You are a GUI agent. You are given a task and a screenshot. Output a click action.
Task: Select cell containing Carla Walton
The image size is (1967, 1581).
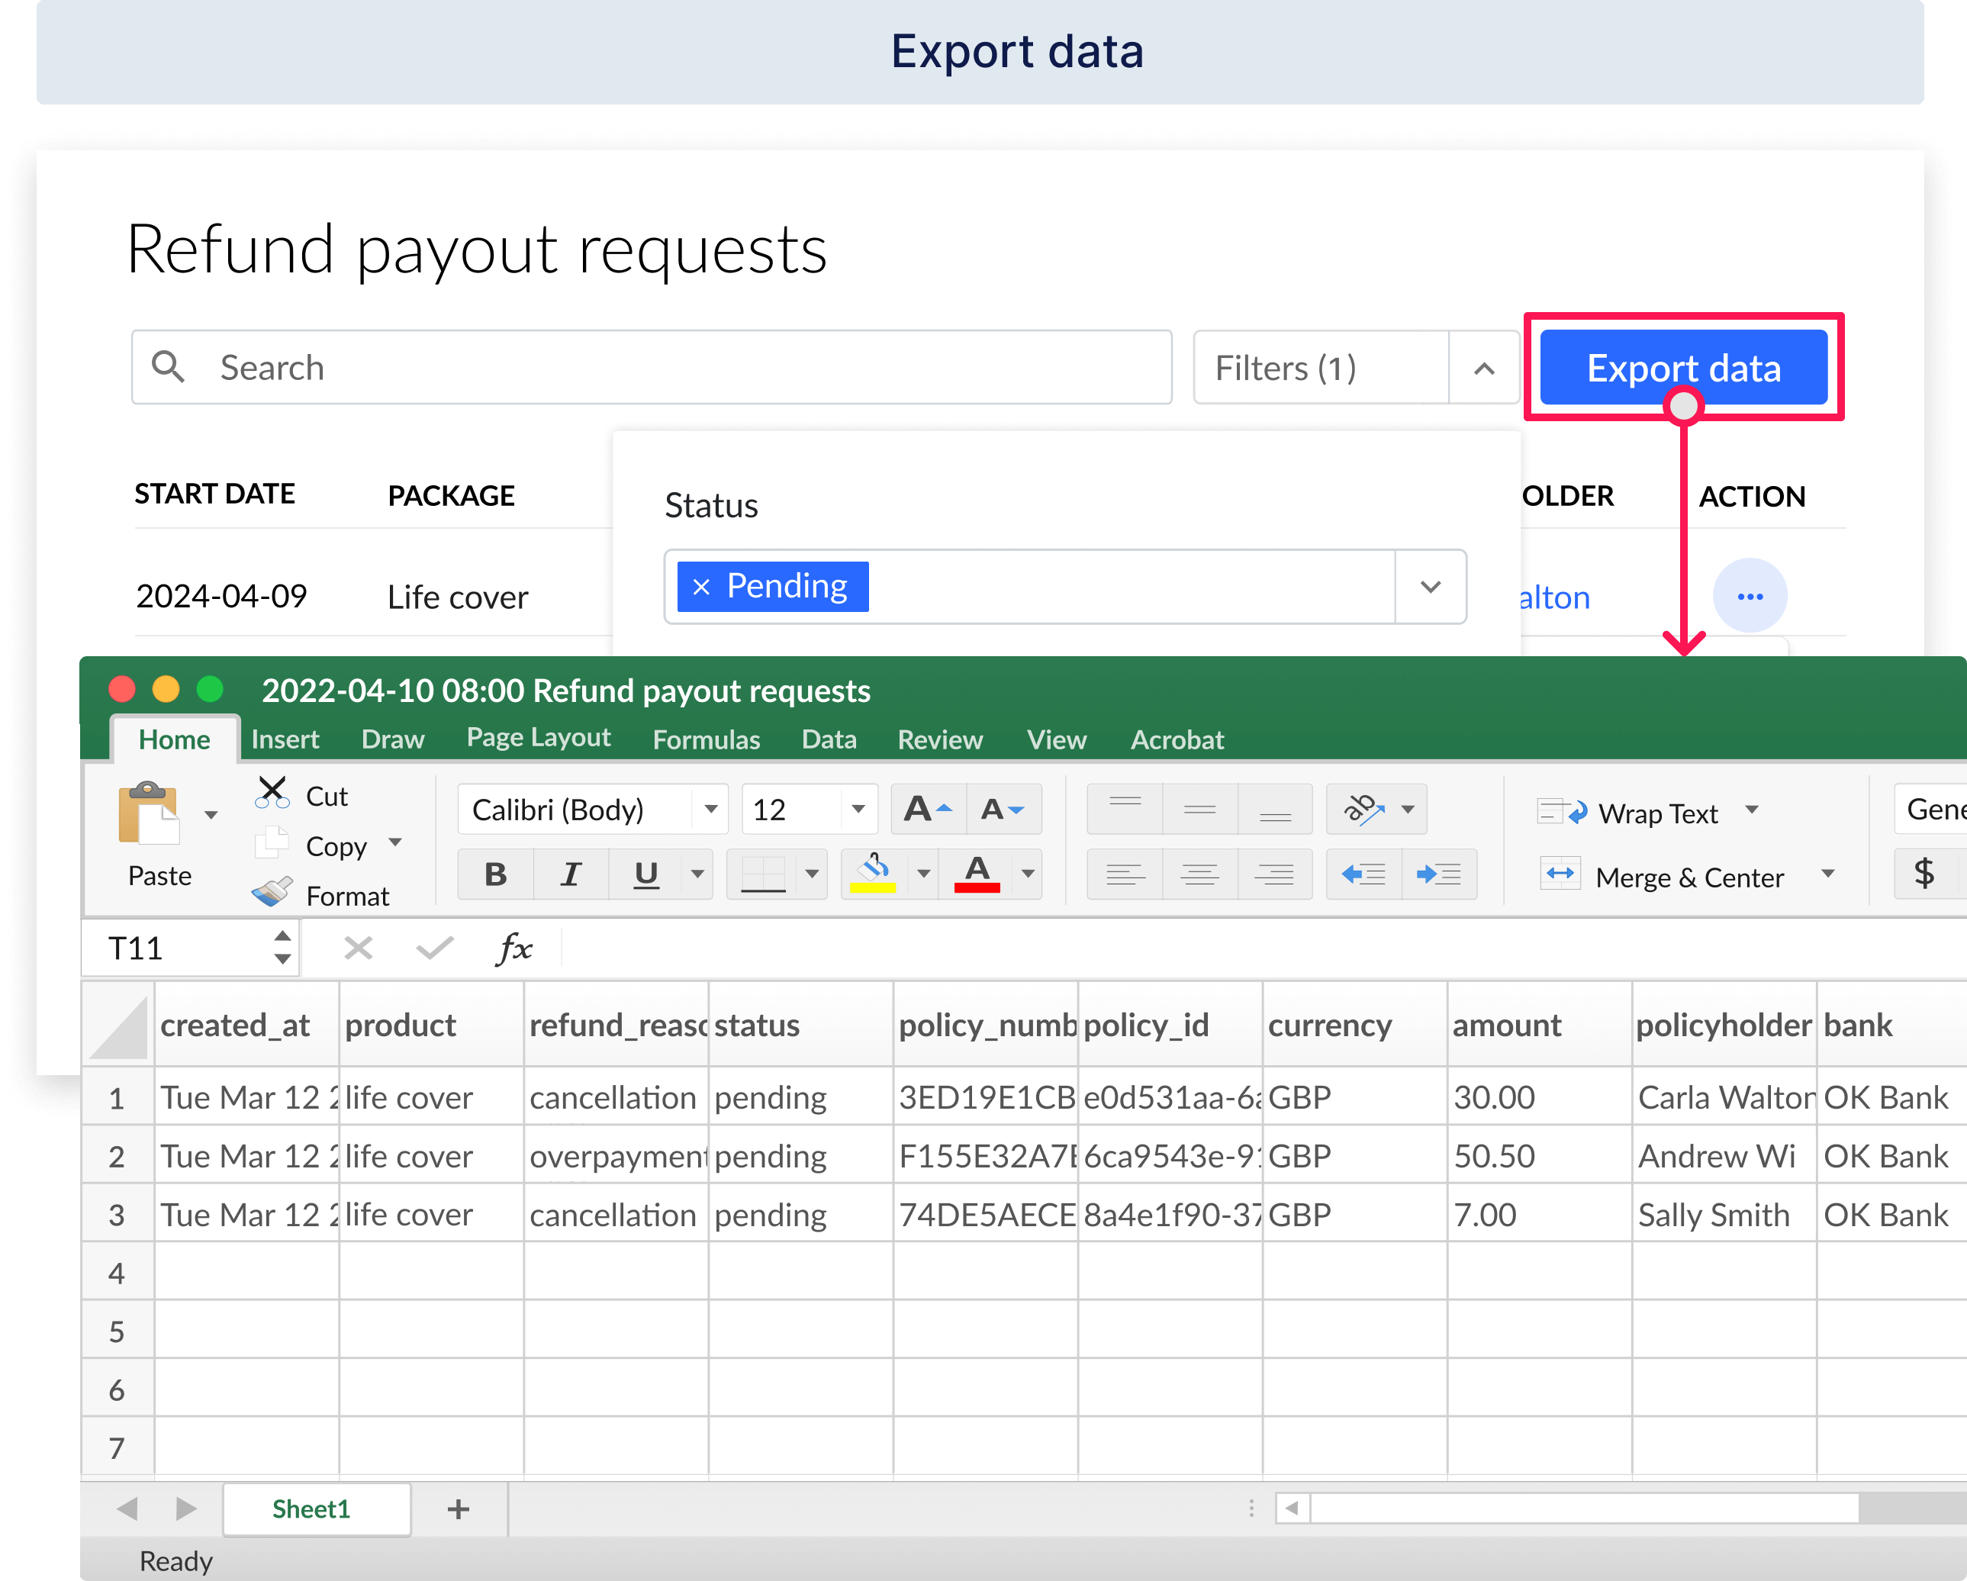pos(1724,1096)
